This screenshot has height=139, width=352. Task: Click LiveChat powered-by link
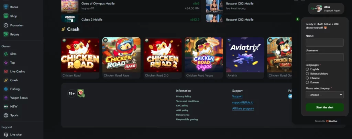pos(332,121)
